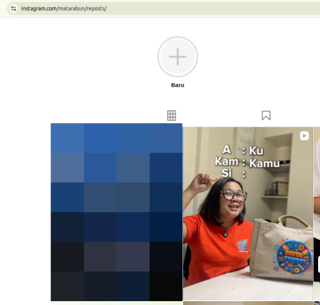
Task: Open the partially visible post beside the reel
Action: [317, 213]
